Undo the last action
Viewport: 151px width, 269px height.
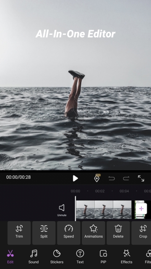point(112,178)
